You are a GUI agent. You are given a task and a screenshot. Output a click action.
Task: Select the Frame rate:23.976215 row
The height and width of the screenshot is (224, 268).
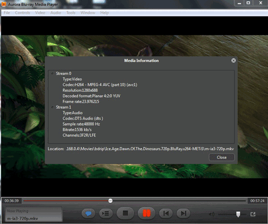click(81, 102)
